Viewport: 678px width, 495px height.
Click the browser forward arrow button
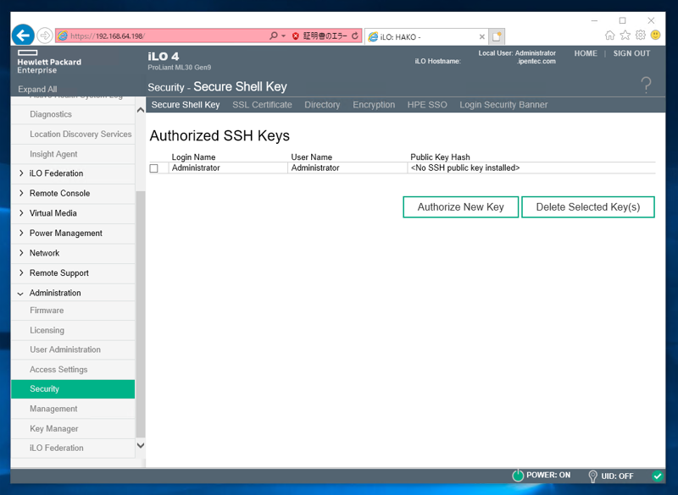45,36
